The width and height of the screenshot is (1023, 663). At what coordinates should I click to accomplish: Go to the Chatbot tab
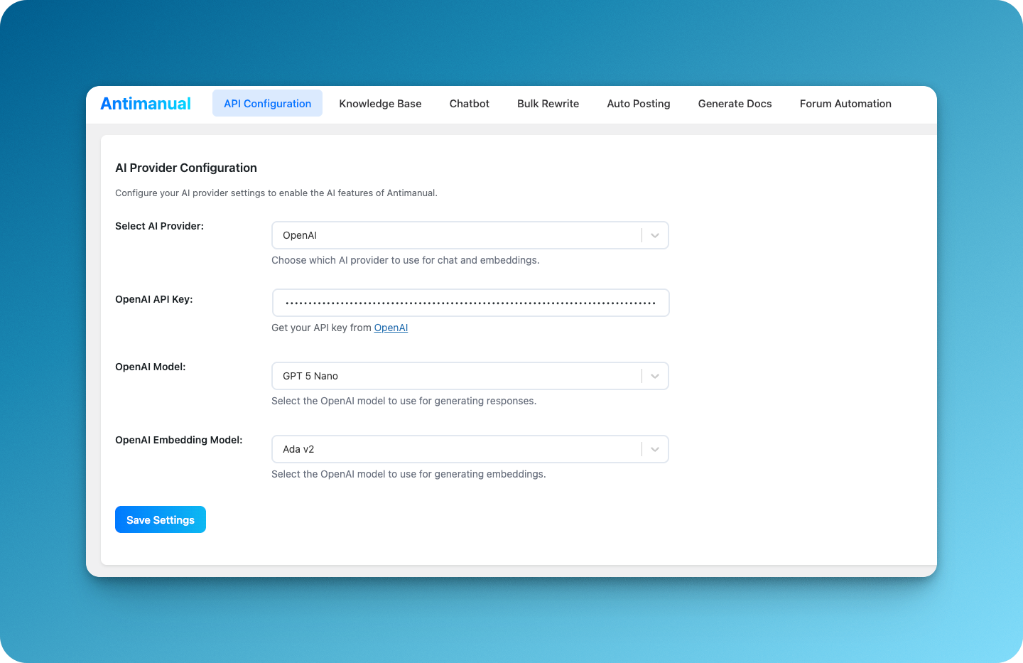(x=469, y=104)
